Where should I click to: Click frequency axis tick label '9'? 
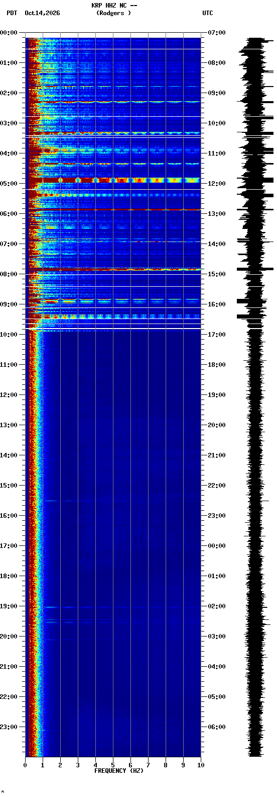183,765
